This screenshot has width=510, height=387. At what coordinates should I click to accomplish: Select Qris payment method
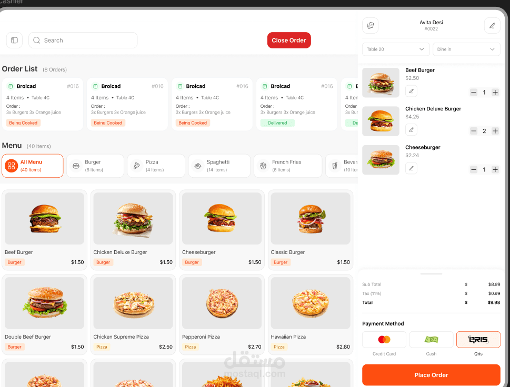coord(478,340)
